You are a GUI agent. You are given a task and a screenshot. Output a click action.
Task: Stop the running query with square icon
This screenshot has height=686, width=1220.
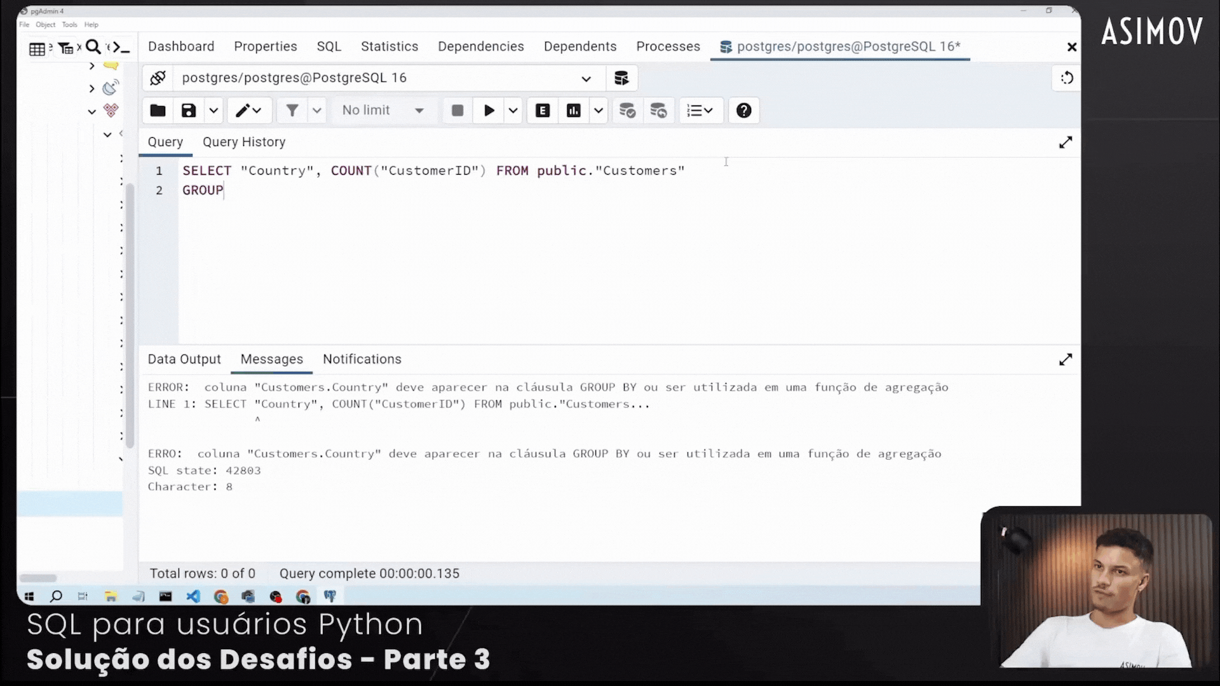click(457, 111)
